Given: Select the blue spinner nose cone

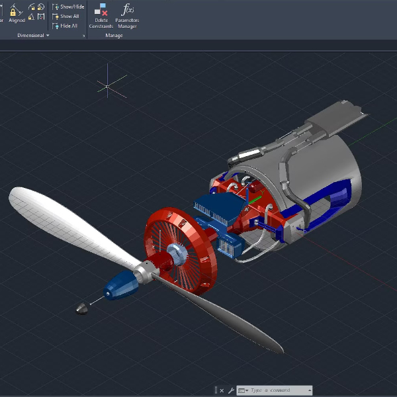Looking at the screenshot, I should click(x=122, y=285).
